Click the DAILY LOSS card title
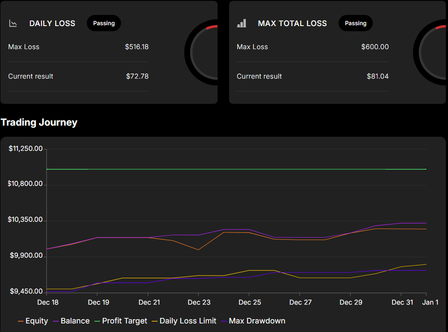The width and height of the screenshot is (448, 332). click(52, 24)
